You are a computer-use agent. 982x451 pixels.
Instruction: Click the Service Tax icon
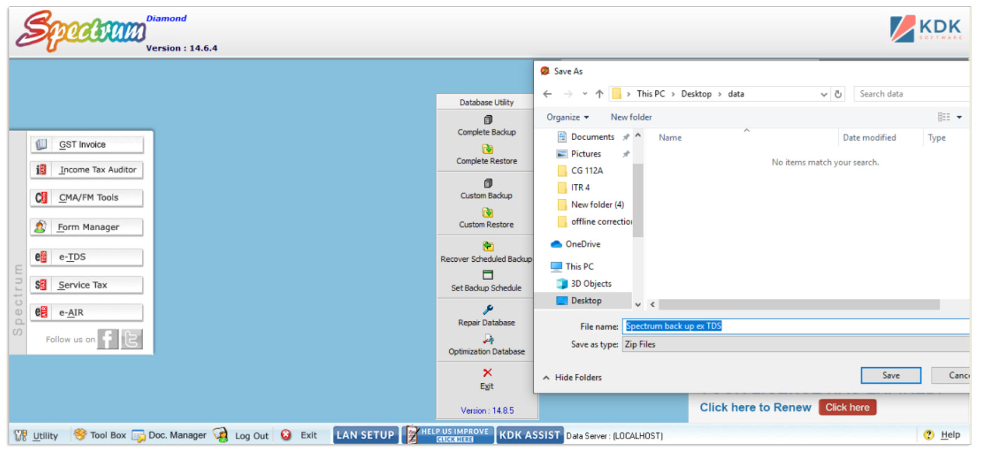coord(41,285)
